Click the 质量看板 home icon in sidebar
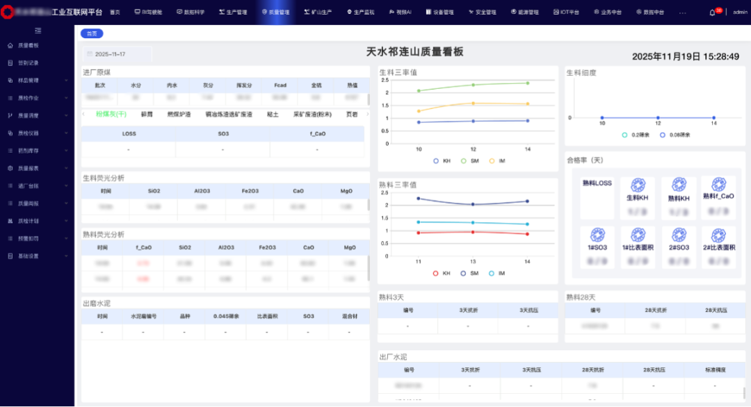751x407 pixels. [10, 45]
